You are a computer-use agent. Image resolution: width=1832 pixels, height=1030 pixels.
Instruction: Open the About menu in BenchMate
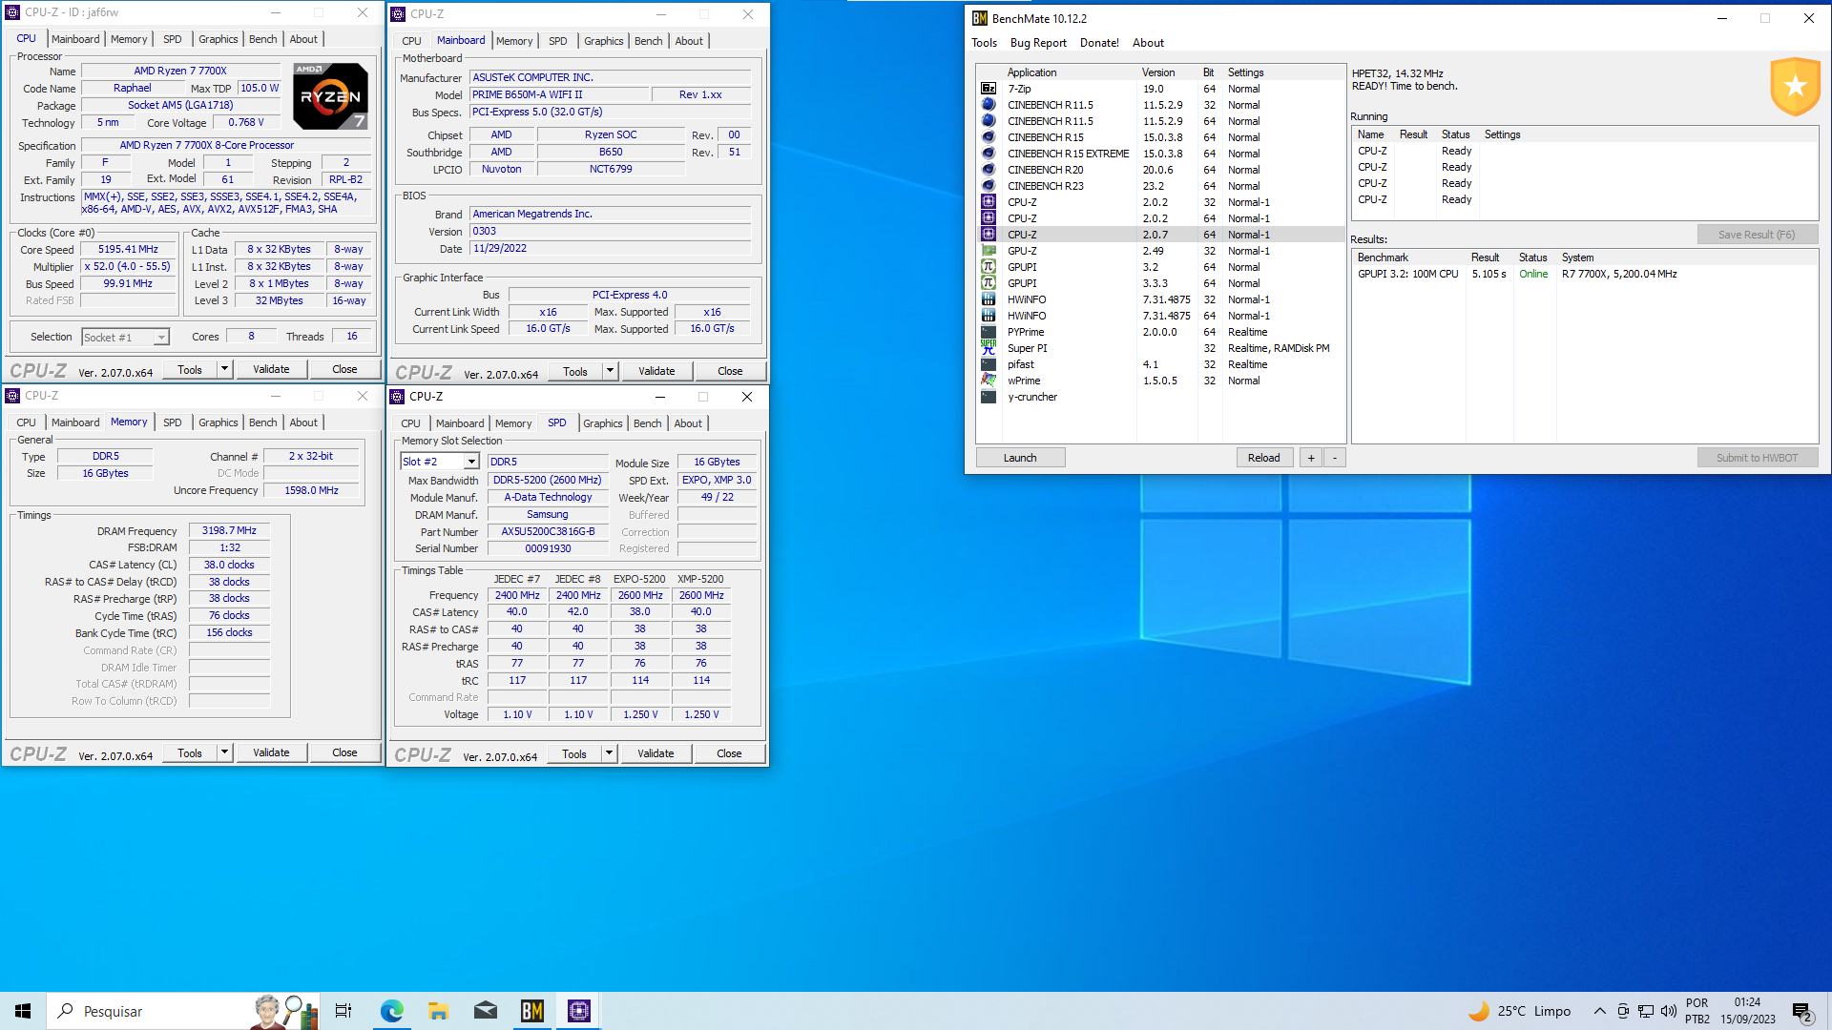click(1148, 43)
